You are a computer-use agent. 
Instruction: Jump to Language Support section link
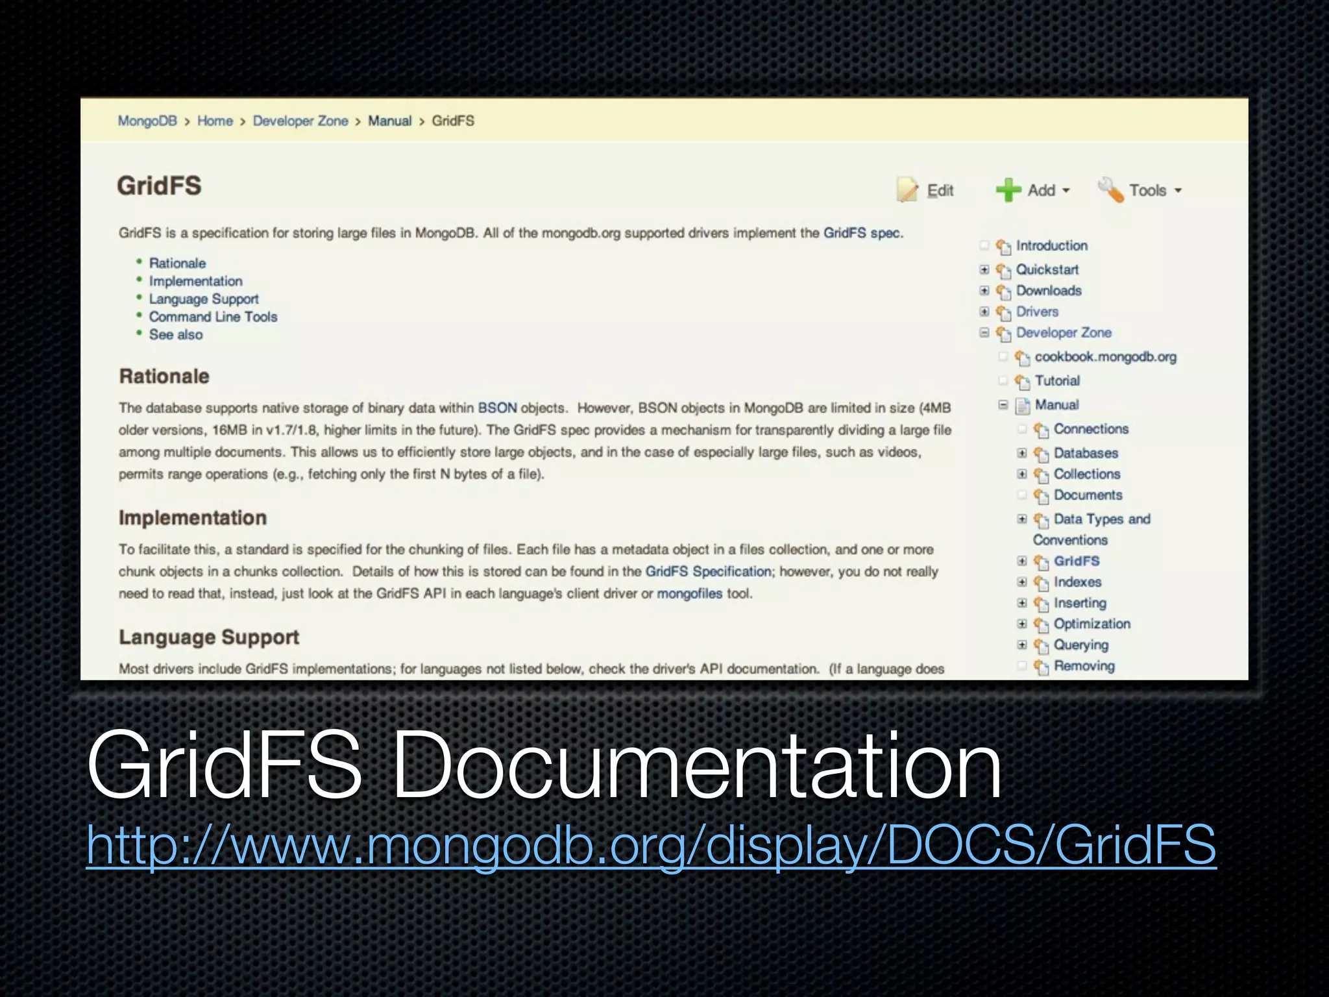click(204, 299)
